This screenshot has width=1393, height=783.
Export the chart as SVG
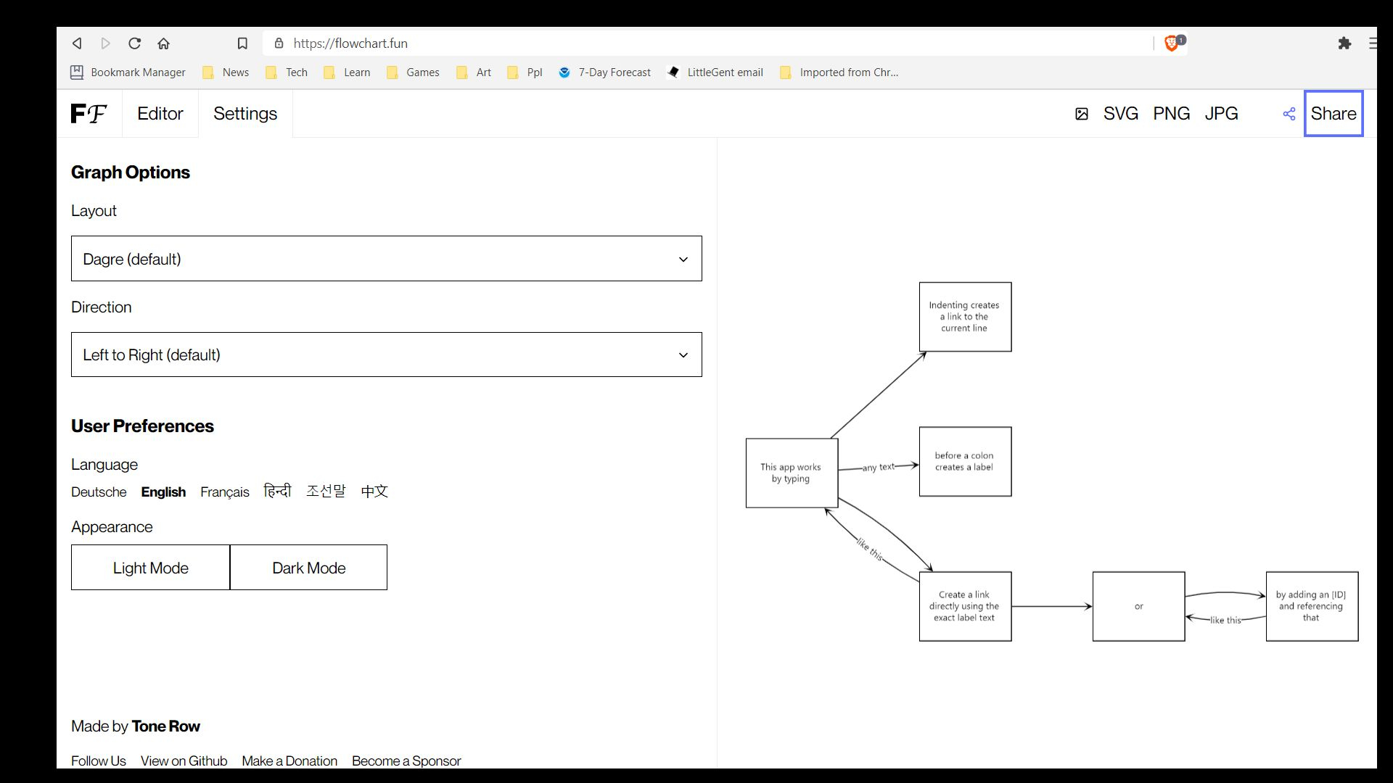(x=1121, y=114)
